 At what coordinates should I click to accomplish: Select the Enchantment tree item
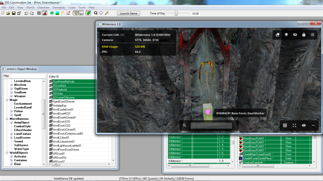(23, 104)
